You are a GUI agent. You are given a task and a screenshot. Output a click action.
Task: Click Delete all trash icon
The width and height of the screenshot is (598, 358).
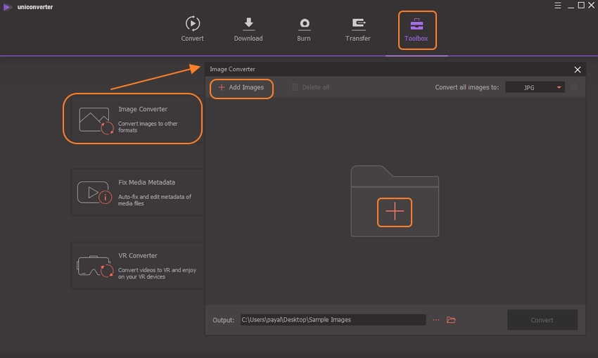pyautogui.click(x=310, y=87)
